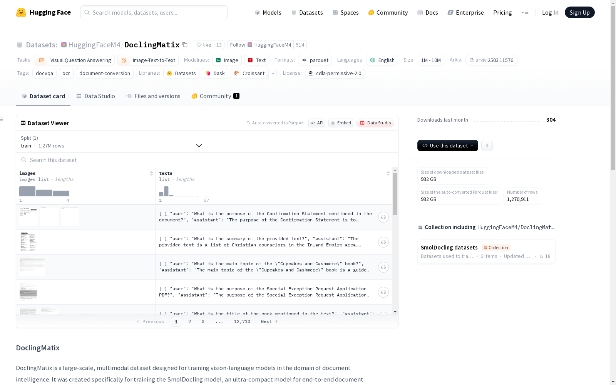Screen dimensions: 616x385
Task: Select the parquet format tag
Action: [x=315, y=60]
